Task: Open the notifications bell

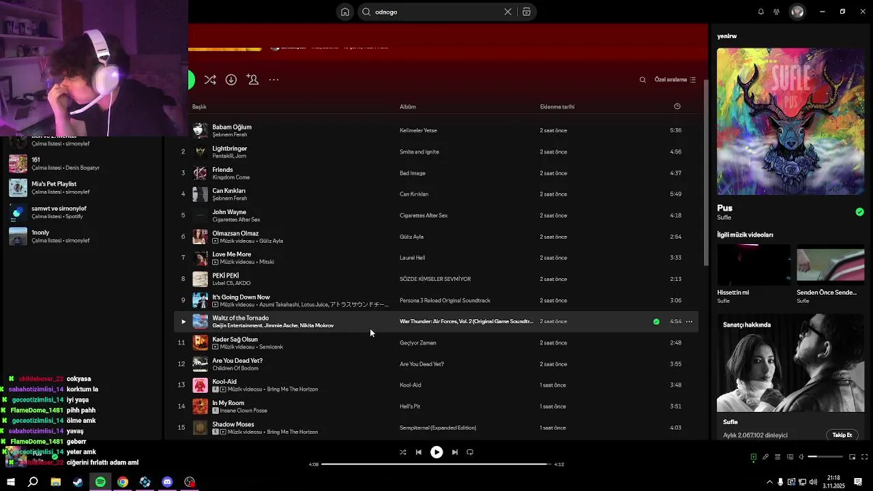Action: coord(761,12)
